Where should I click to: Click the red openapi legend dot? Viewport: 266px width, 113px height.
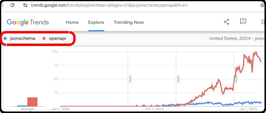(x=44, y=39)
